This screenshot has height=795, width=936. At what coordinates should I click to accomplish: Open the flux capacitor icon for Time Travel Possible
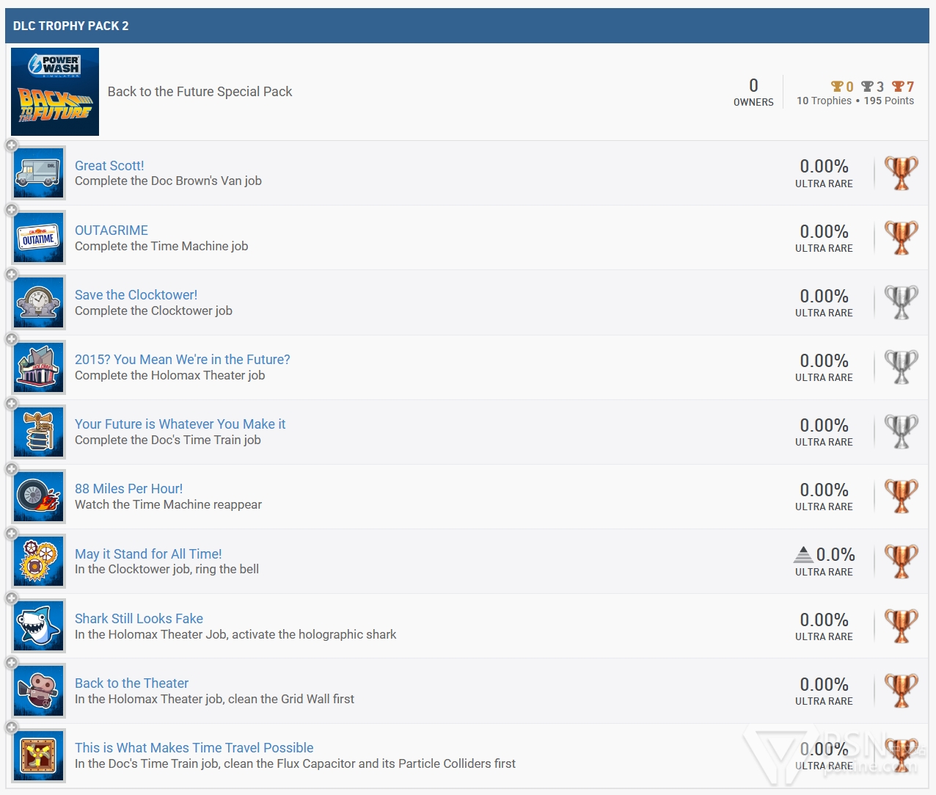tap(39, 755)
